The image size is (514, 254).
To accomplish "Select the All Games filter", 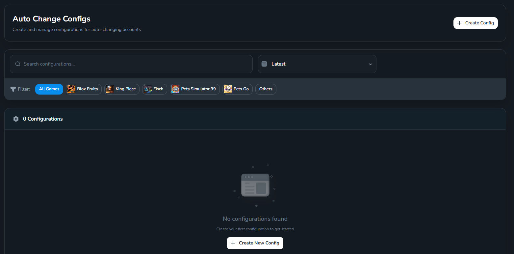I will (49, 89).
